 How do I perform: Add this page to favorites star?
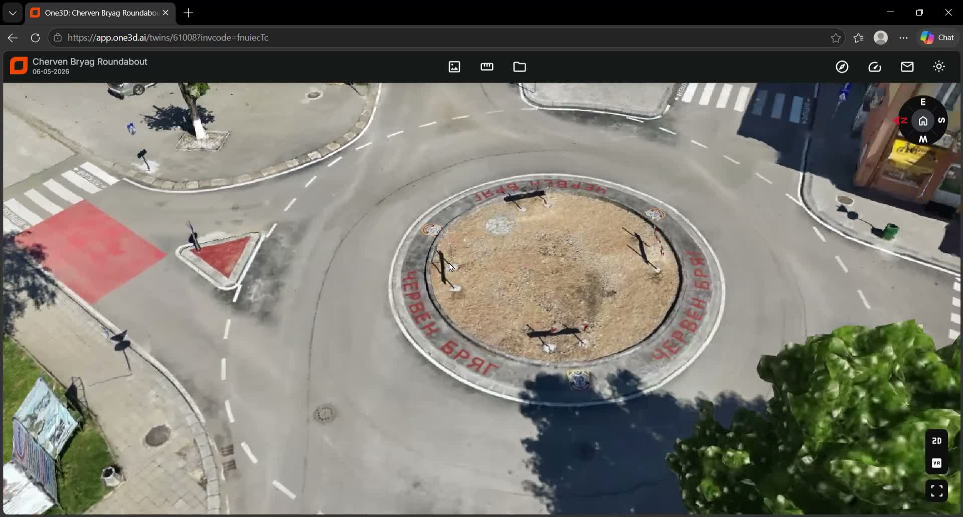coord(836,38)
